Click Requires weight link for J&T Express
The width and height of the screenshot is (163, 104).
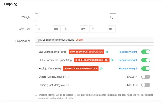(x=128, y=52)
